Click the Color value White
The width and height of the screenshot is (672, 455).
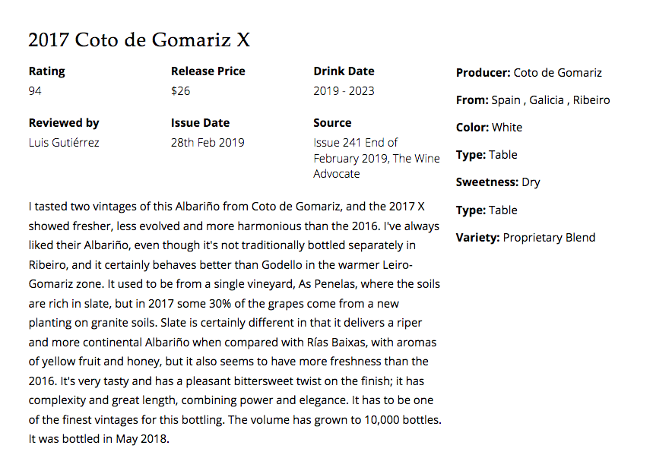click(507, 128)
